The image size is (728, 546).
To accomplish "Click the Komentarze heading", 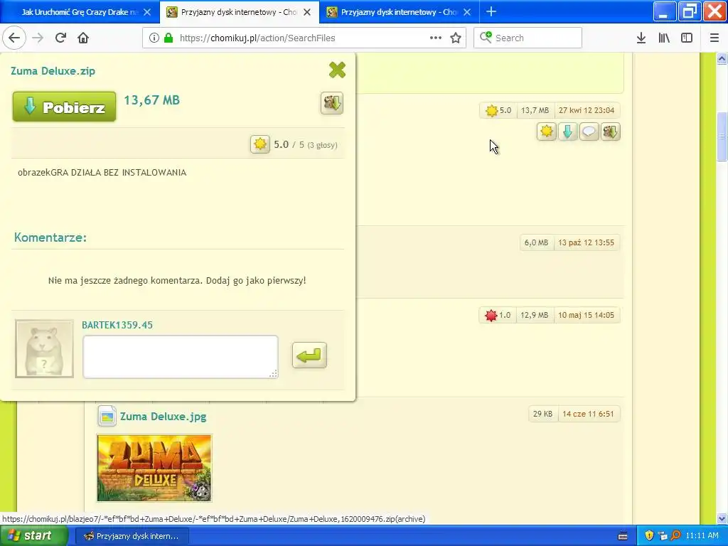I will click(50, 237).
